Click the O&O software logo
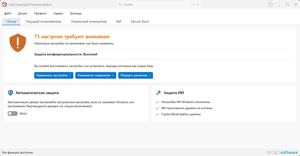This screenshot has width=300, height=156. (282, 152)
